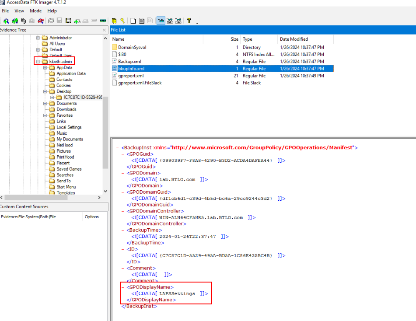Expand the Administrator folder node
The image size is (416, 321).
[38, 38]
